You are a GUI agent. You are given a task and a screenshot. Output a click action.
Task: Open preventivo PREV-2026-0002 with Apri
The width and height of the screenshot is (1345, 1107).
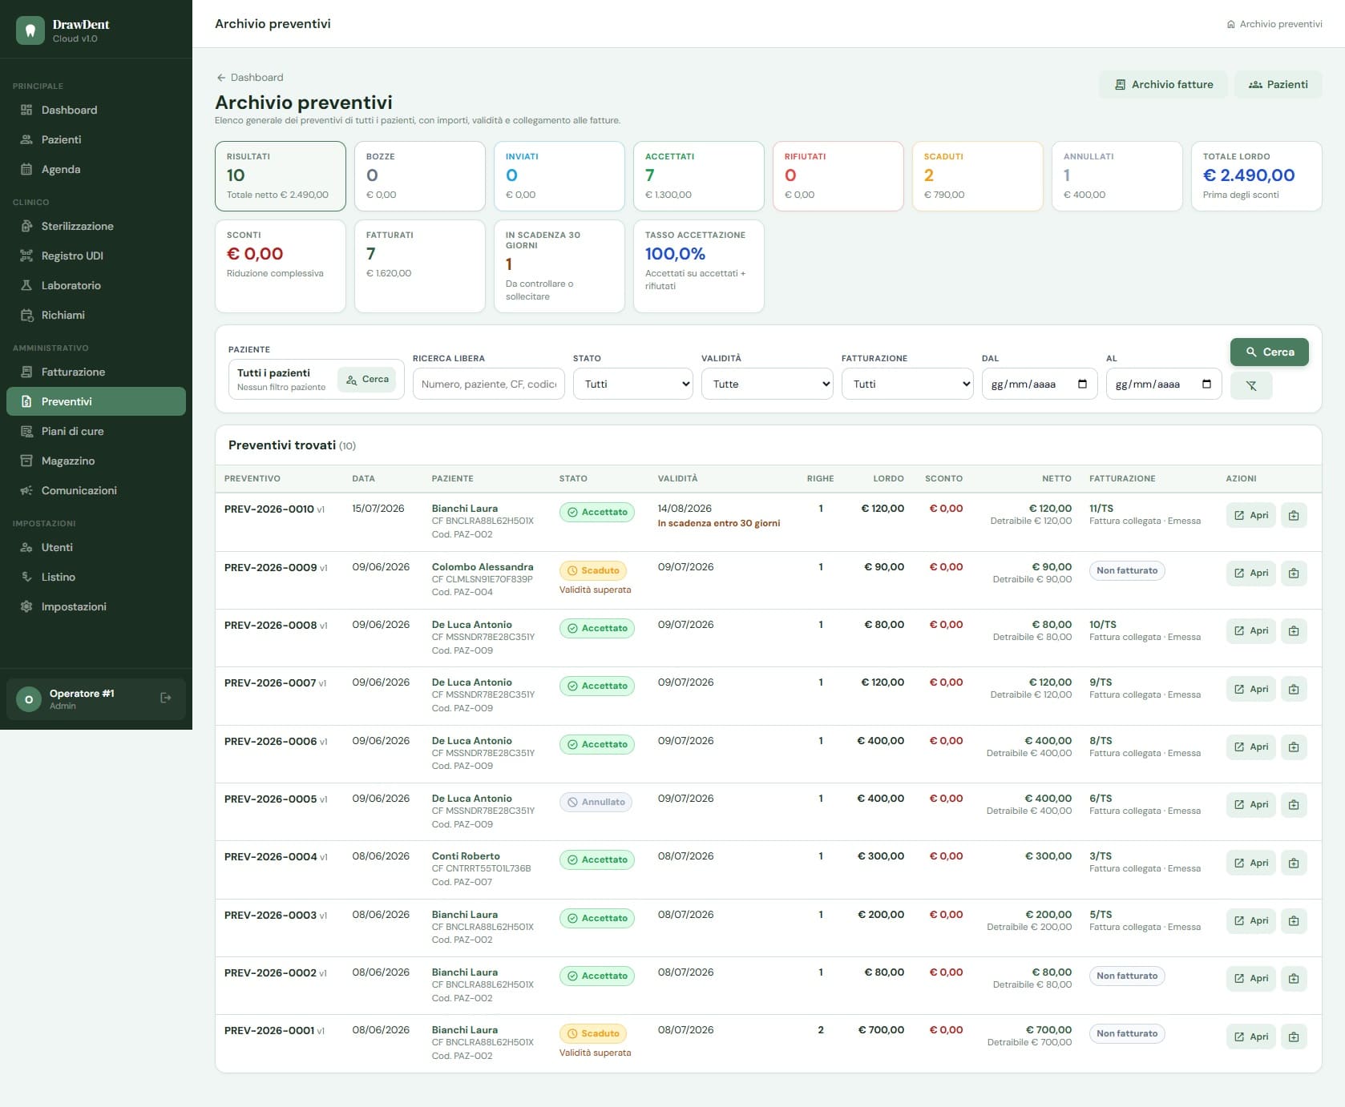[x=1251, y=978]
